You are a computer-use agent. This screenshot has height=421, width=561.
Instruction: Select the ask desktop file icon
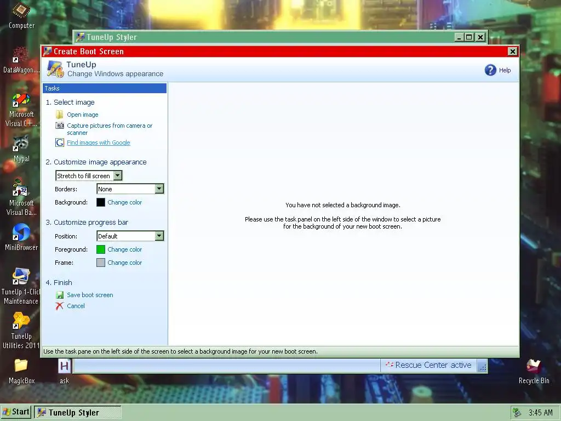(65, 366)
